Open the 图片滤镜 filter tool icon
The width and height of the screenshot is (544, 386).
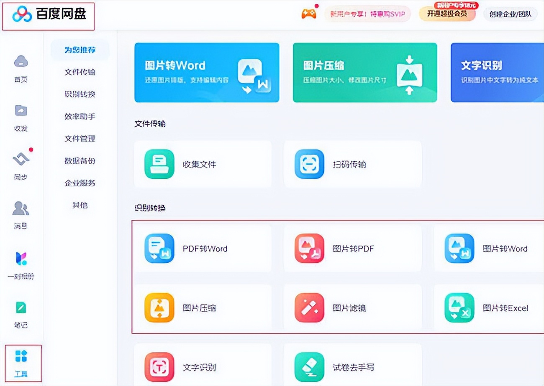click(308, 308)
